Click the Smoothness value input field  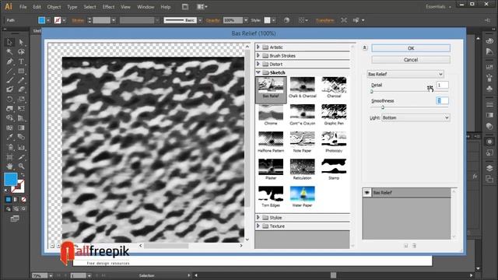[443, 100]
